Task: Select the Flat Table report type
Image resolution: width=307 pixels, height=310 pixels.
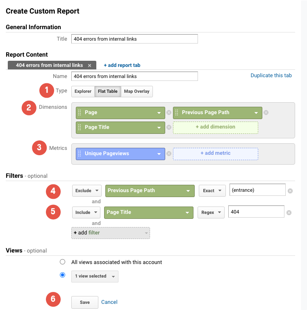Action: click(107, 91)
